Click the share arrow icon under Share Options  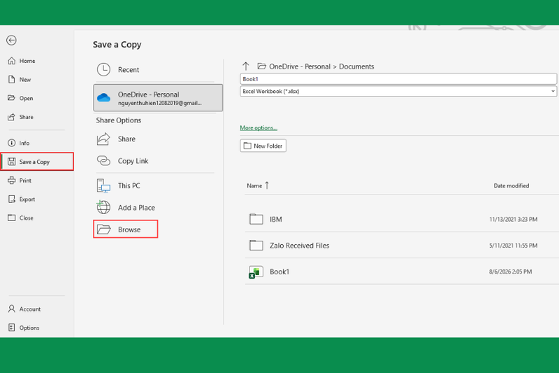[103, 139]
